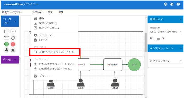The width and height of the screenshot is (184, 98).
Task: Select the red circle end shape
Action: 13,44
